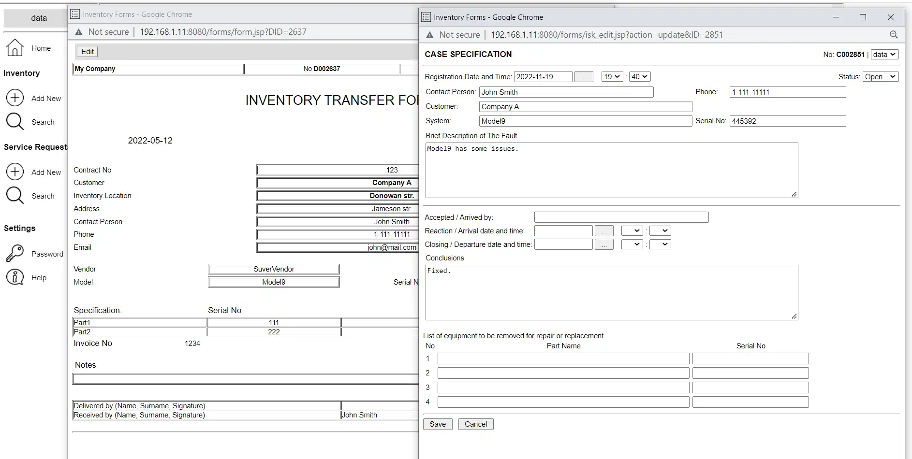Click Brief Description of The Fault textarea
The image size is (912, 459).
tap(612, 170)
